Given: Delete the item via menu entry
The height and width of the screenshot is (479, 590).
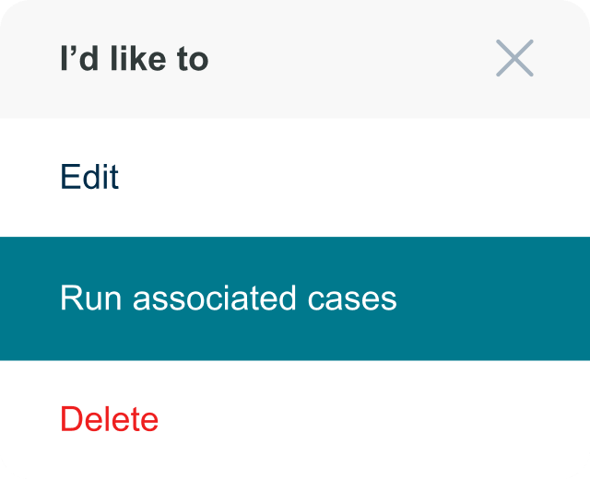Looking at the screenshot, I should tap(109, 419).
